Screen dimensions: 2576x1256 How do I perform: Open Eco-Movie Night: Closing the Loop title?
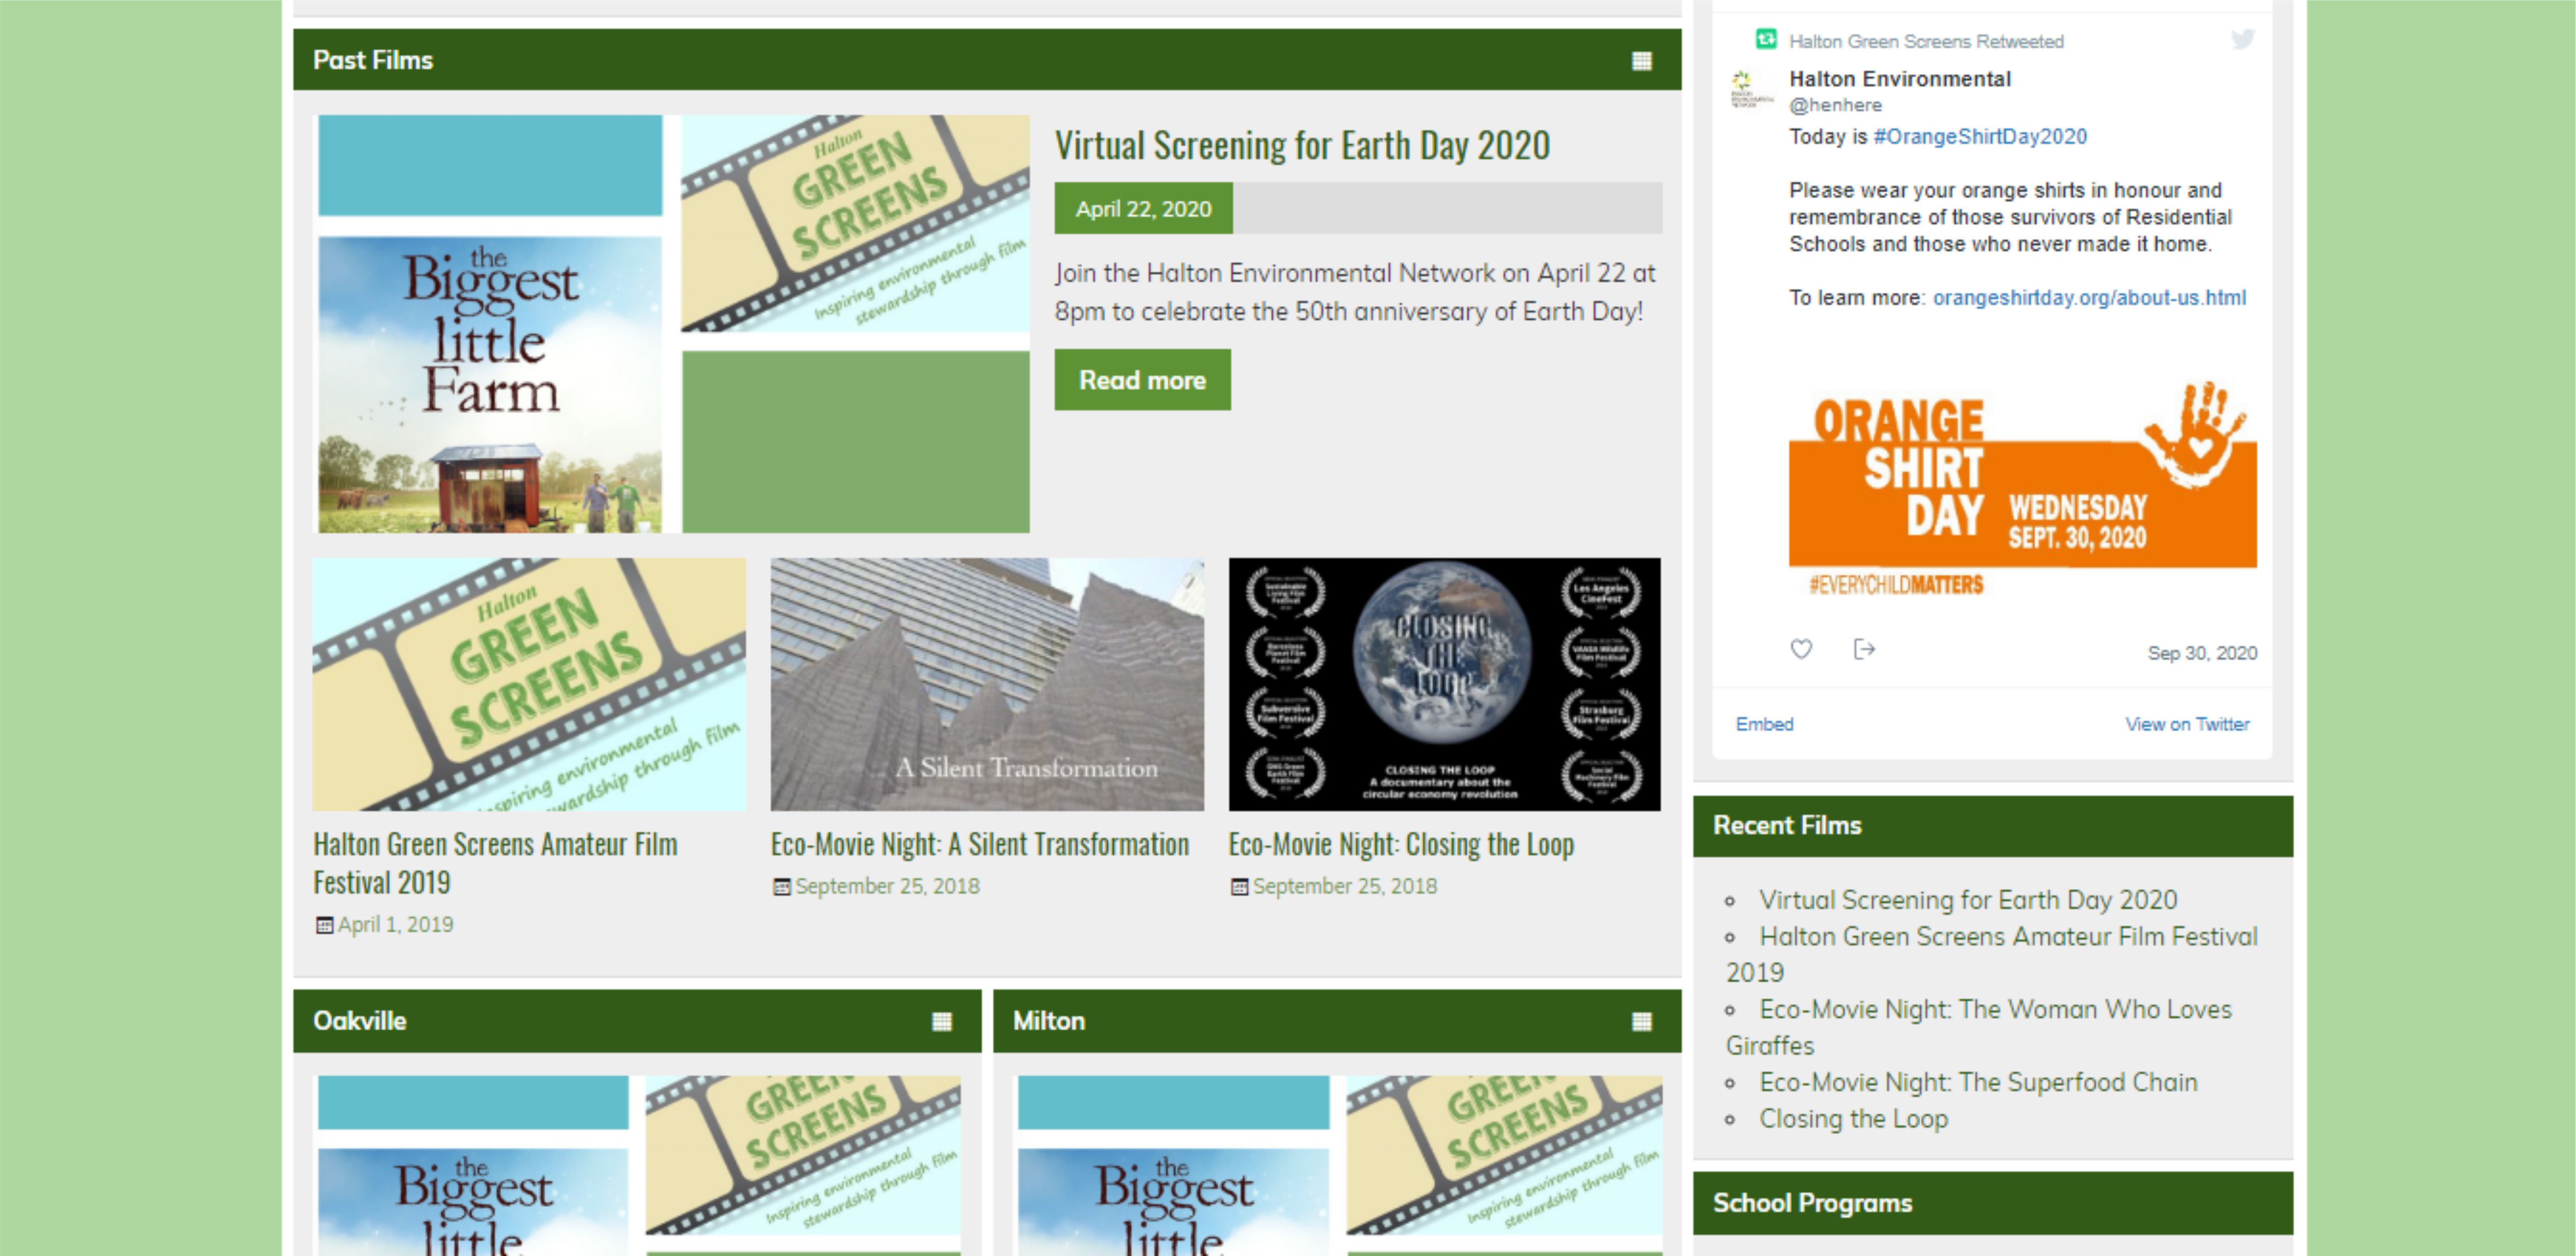pos(1401,844)
